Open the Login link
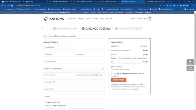 tap(133, 19)
